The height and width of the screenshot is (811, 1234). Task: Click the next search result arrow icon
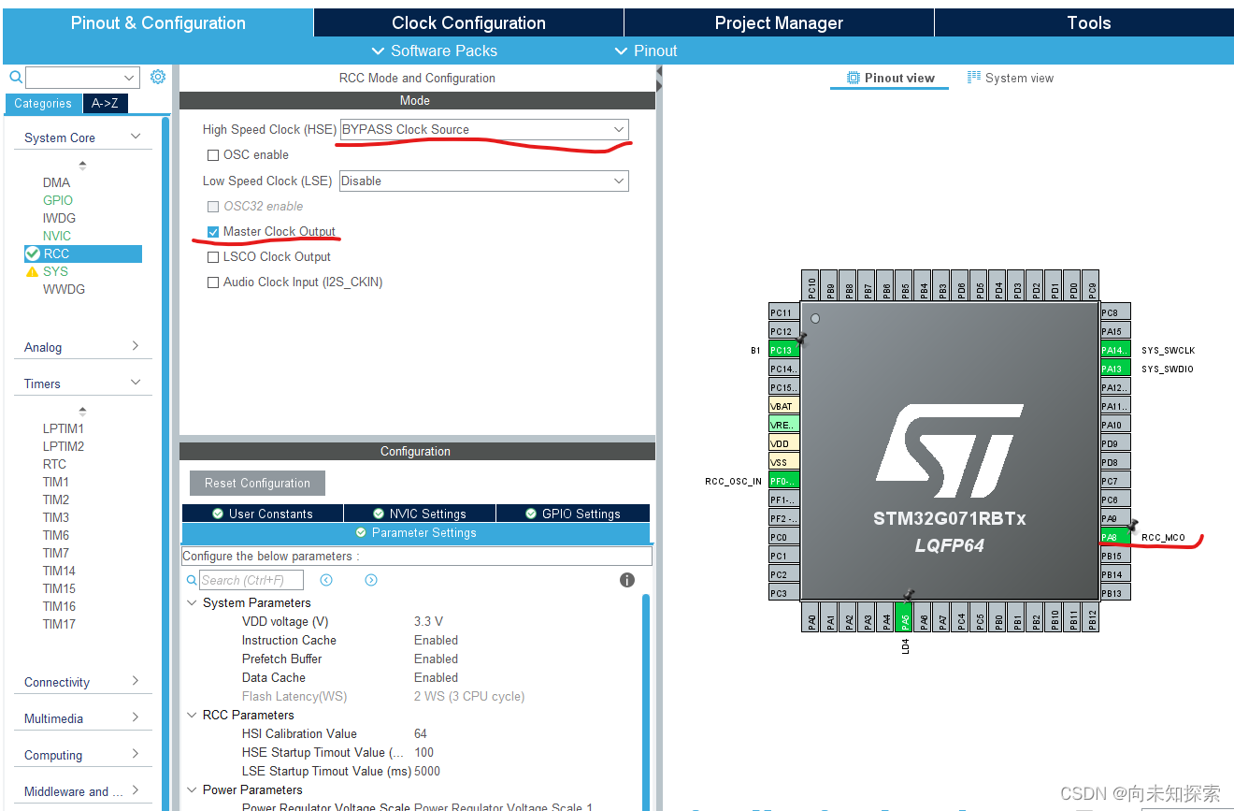(371, 580)
